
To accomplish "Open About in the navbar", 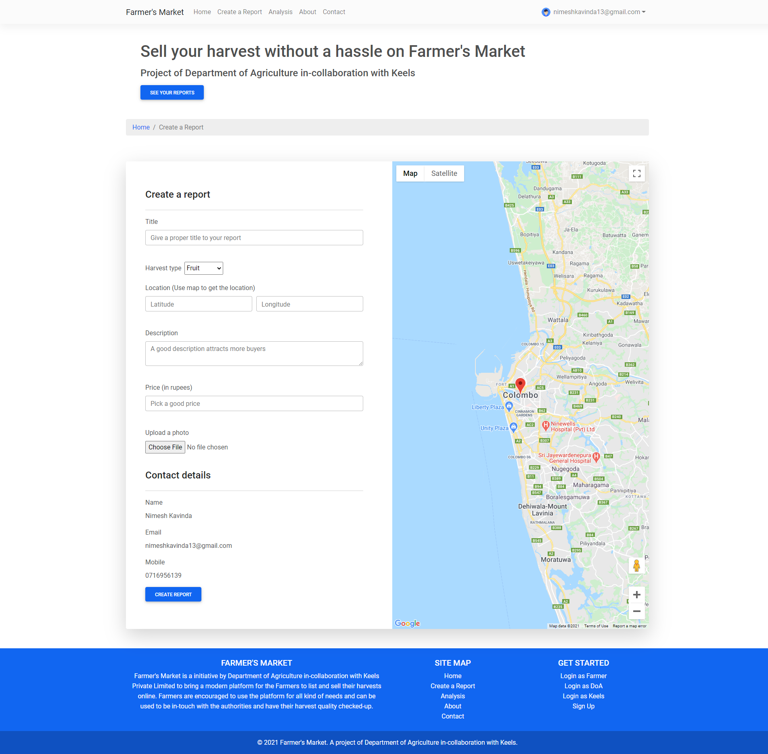I will pos(308,12).
